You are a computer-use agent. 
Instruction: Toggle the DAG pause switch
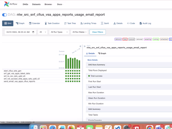(4, 15)
